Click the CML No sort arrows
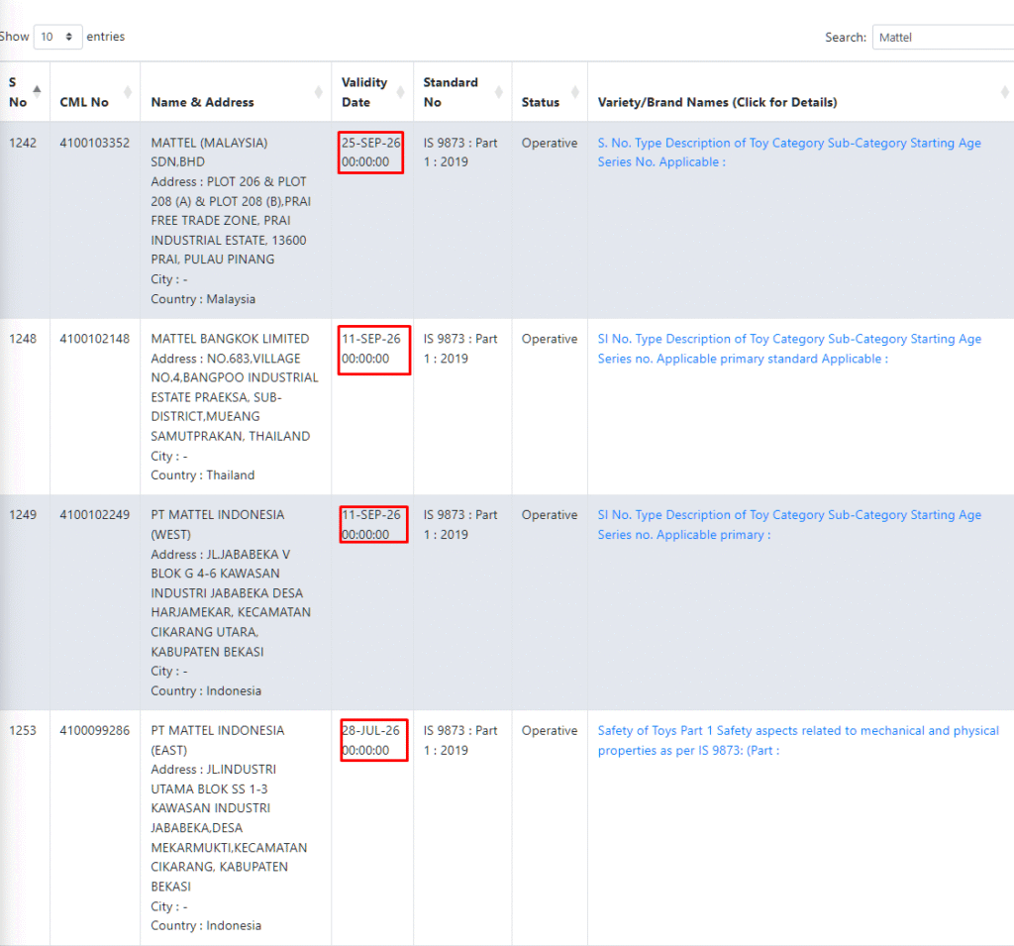 [128, 92]
